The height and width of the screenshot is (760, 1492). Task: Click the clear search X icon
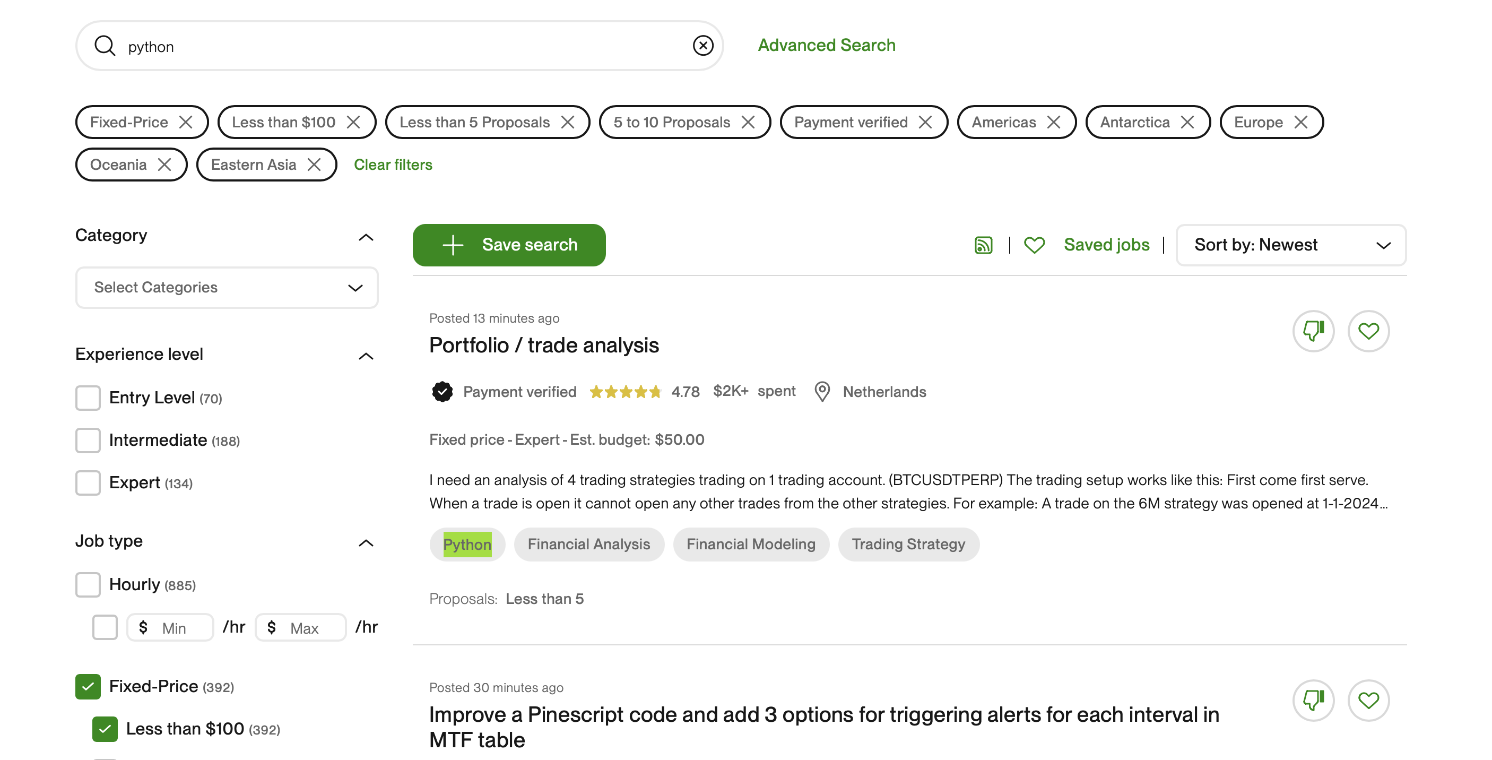click(x=702, y=46)
